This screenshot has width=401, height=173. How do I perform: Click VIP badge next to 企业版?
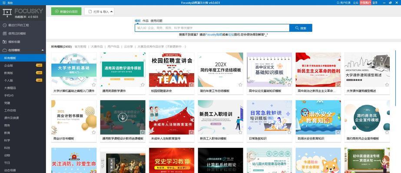39,65
